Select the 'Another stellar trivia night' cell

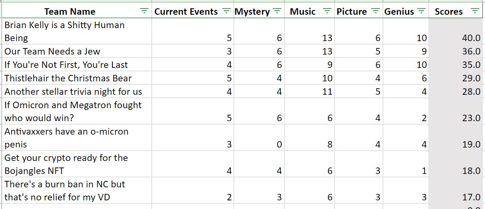click(77, 91)
